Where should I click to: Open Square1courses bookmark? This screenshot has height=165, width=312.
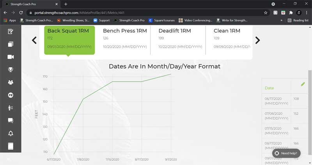161,20
